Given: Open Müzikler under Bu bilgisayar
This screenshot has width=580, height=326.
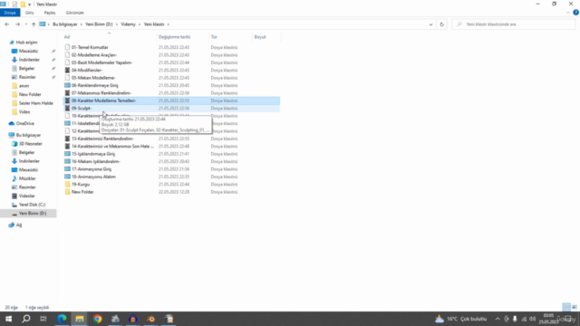Looking at the screenshot, I should pyautogui.click(x=27, y=178).
